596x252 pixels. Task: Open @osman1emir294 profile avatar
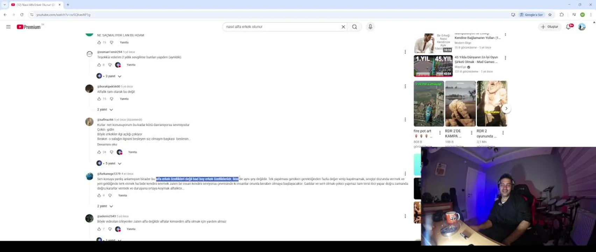pyautogui.click(x=90, y=54)
